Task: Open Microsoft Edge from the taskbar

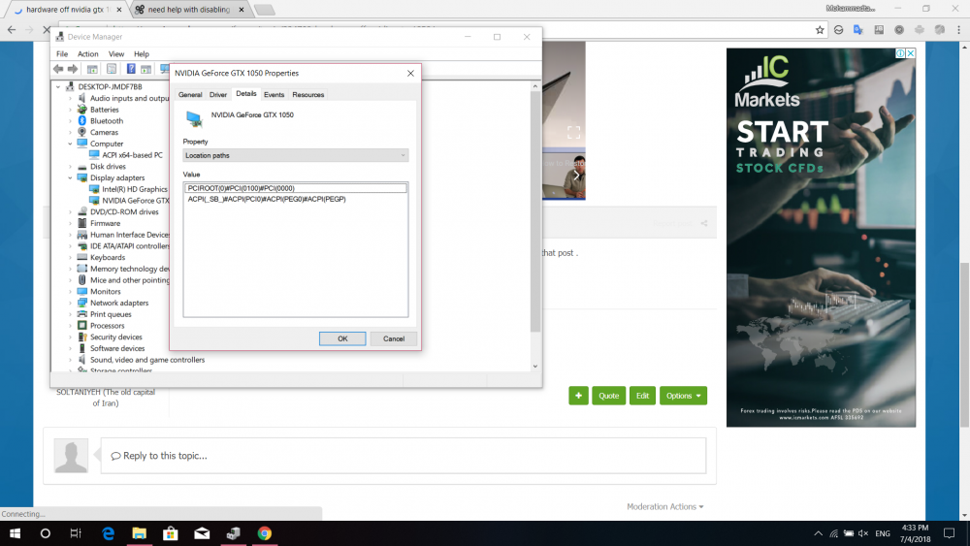Action: click(x=109, y=533)
